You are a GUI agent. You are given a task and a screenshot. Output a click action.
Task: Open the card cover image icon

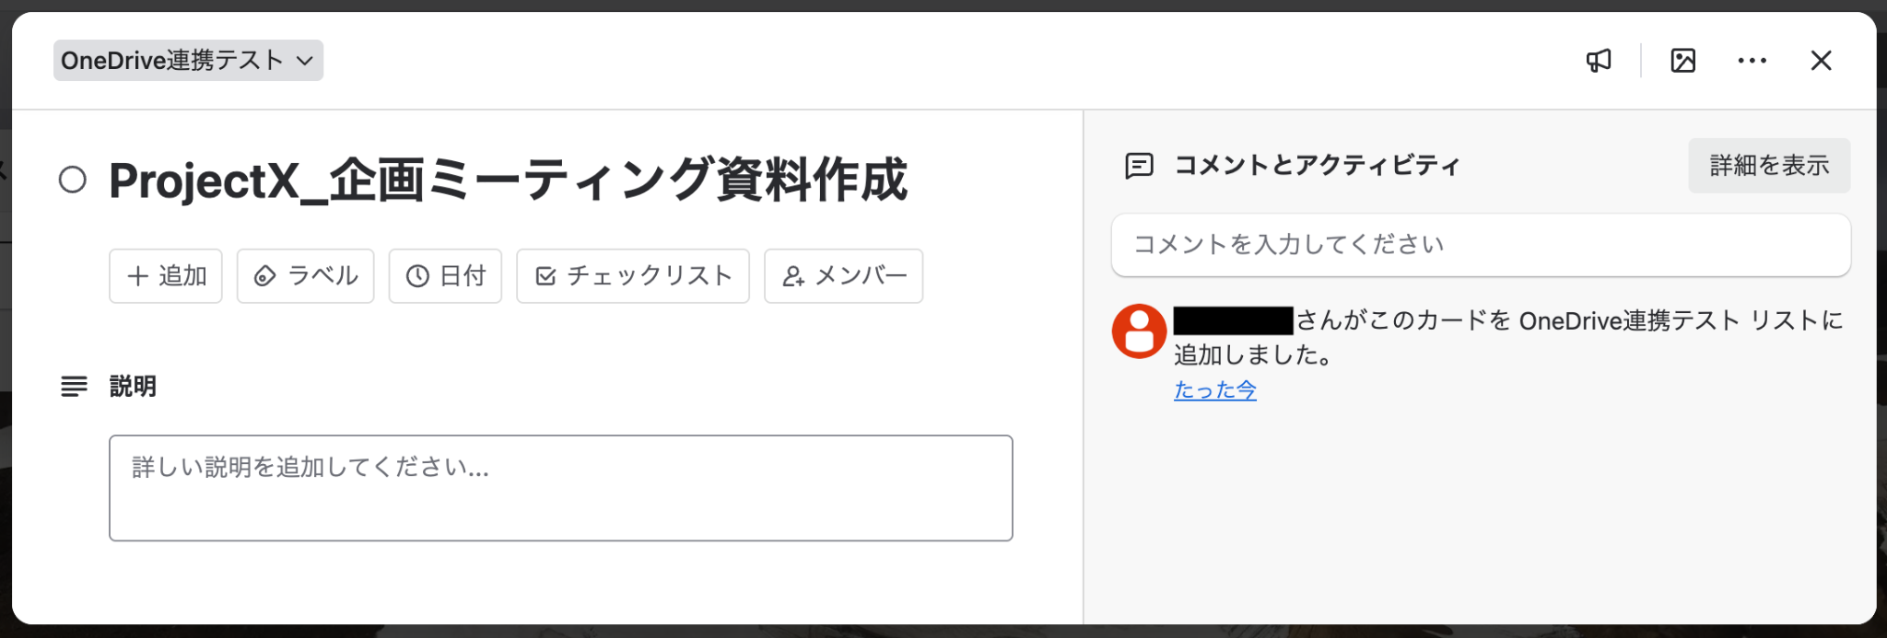(x=1682, y=61)
